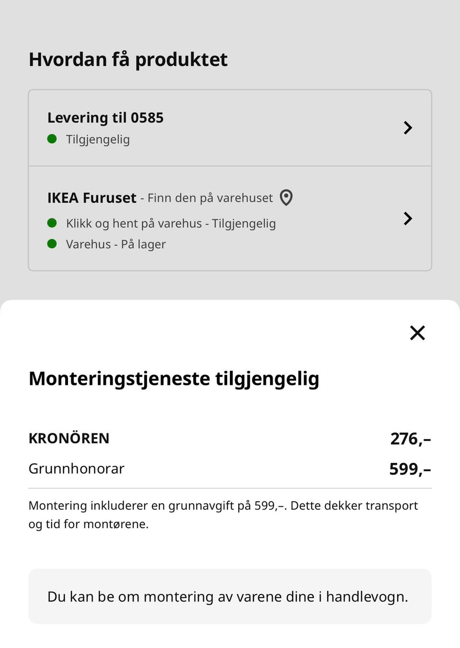Click Finn den på varehuset text
This screenshot has height=648, width=460.
(210, 198)
